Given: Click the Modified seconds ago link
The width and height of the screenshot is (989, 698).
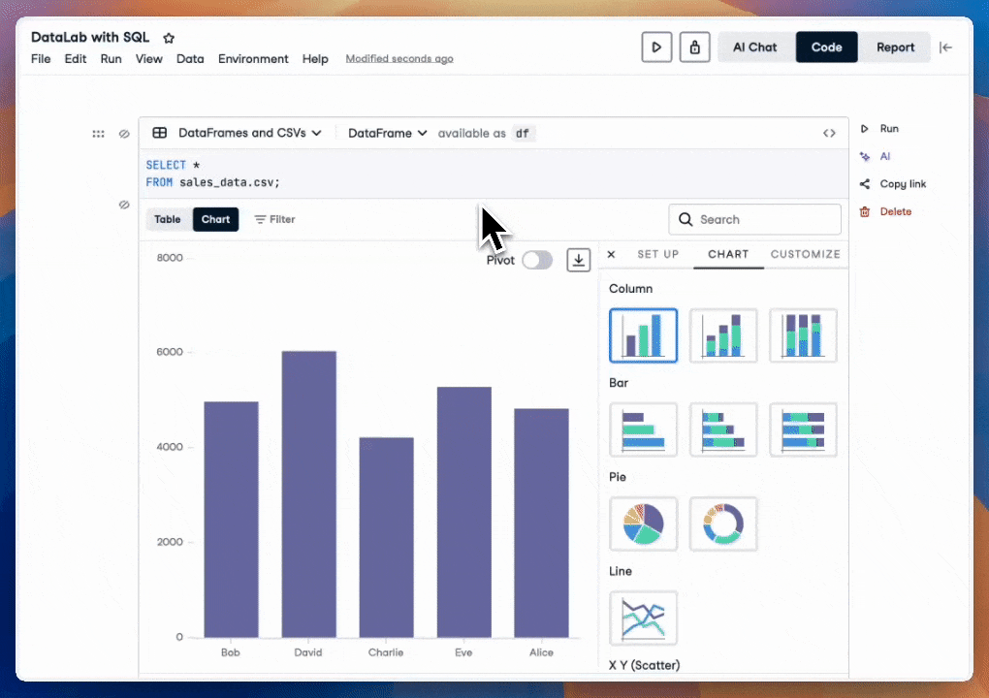Looking at the screenshot, I should pyautogui.click(x=399, y=58).
